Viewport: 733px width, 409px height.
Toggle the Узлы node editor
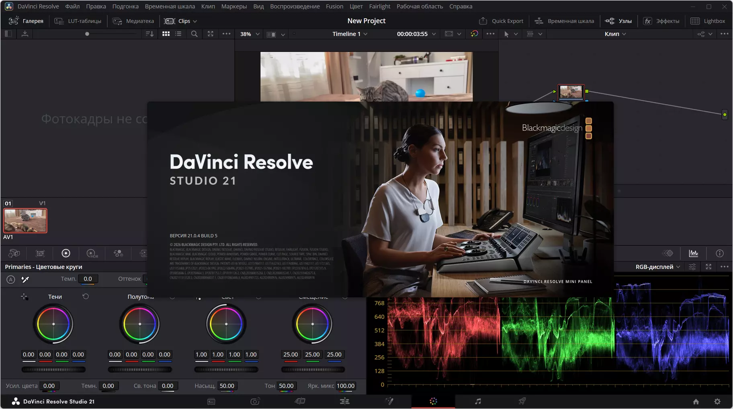tap(618, 21)
